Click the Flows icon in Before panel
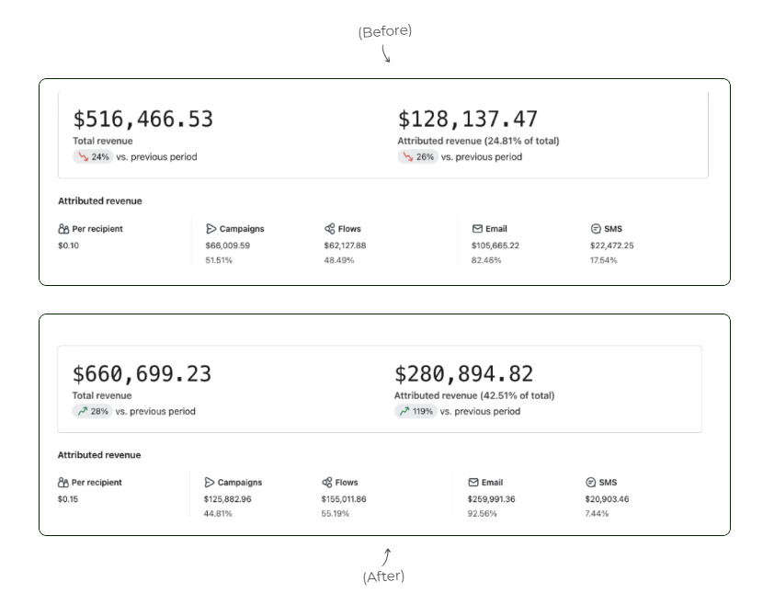763x605 pixels. tap(330, 229)
